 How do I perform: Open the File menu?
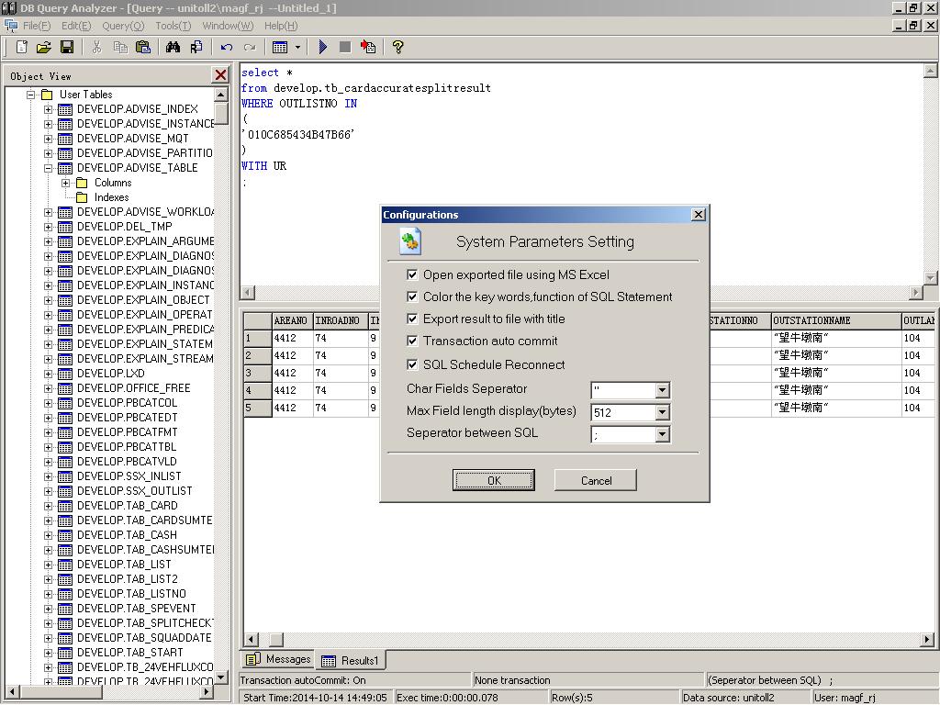(x=37, y=26)
